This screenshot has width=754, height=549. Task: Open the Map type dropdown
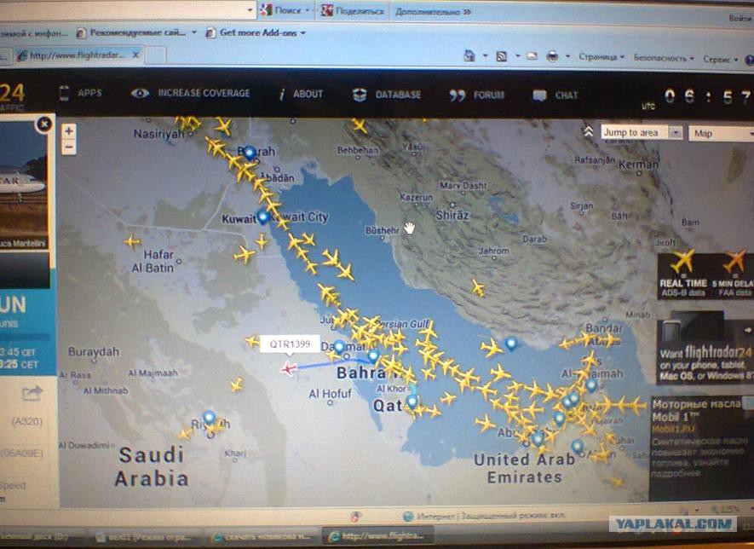tap(722, 133)
